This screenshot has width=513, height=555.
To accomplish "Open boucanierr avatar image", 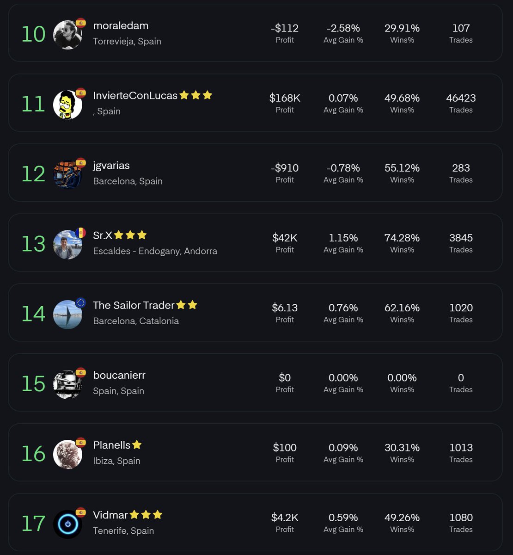I will point(68,384).
